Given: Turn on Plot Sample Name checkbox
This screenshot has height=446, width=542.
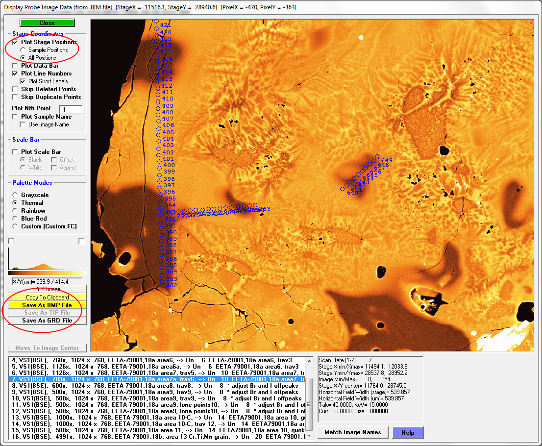Looking at the screenshot, I should pyautogui.click(x=15, y=117).
